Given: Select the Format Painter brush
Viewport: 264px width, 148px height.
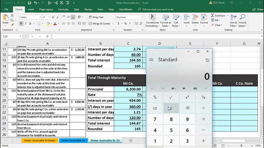Looking at the screenshot, I should 12,25.
